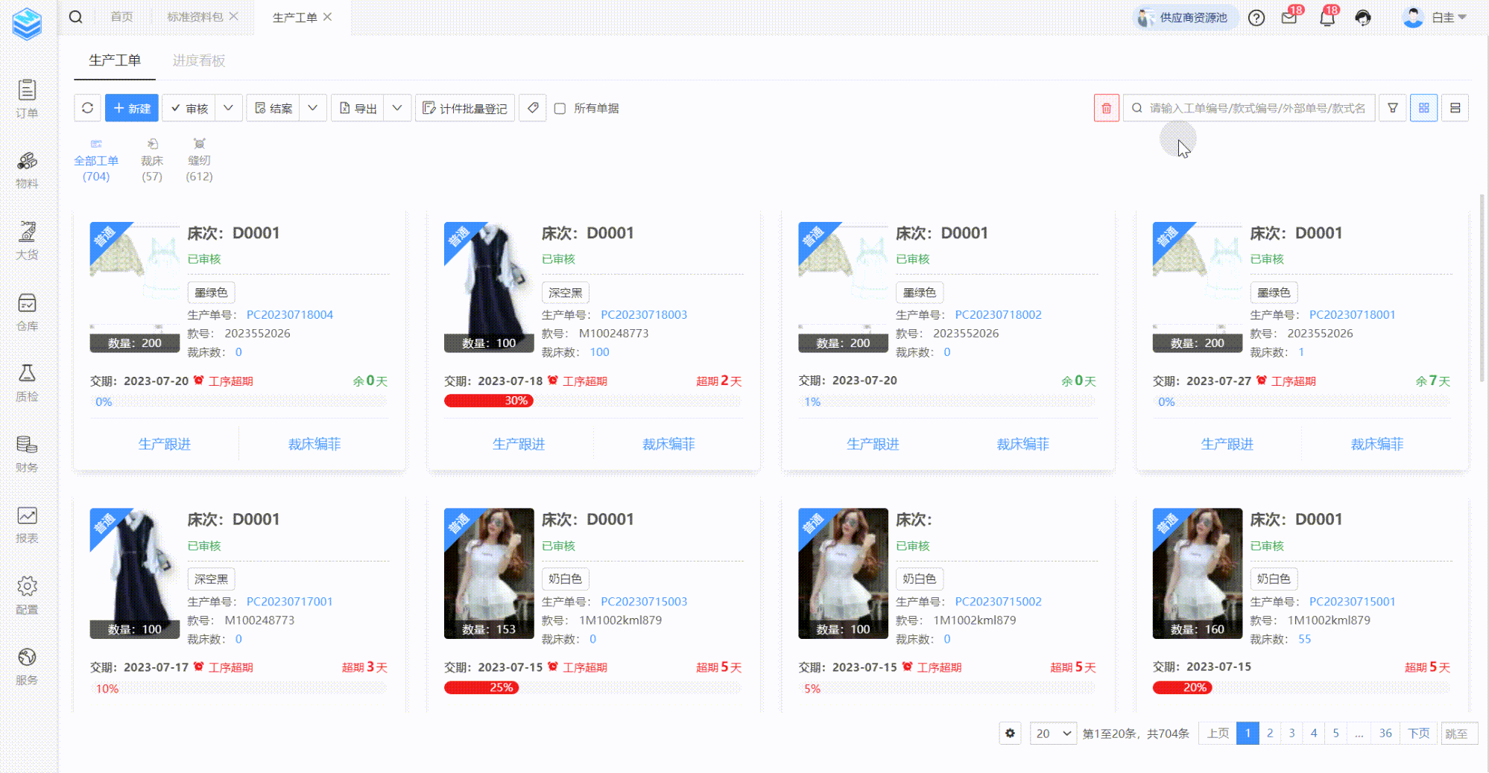Open order link PC20230718004
Screen dimensions: 1489x773
(289, 315)
